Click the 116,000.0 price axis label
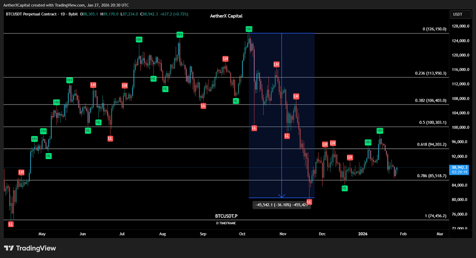Viewport: 476px width, 258px height. (x=460, y=70)
